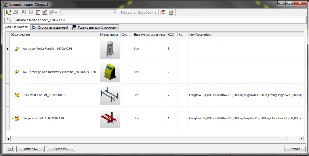Click the add custom iProperty columns icon
The width and height of the screenshot is (309, 156).
pos(38,12)
